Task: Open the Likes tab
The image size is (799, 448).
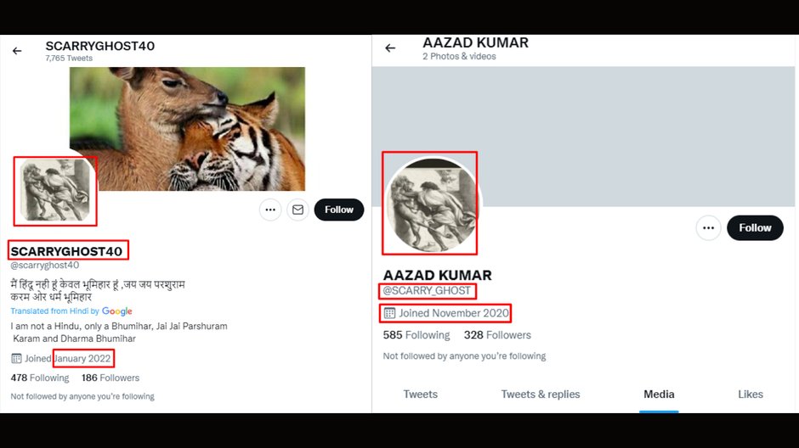Action: pos(750,394)
